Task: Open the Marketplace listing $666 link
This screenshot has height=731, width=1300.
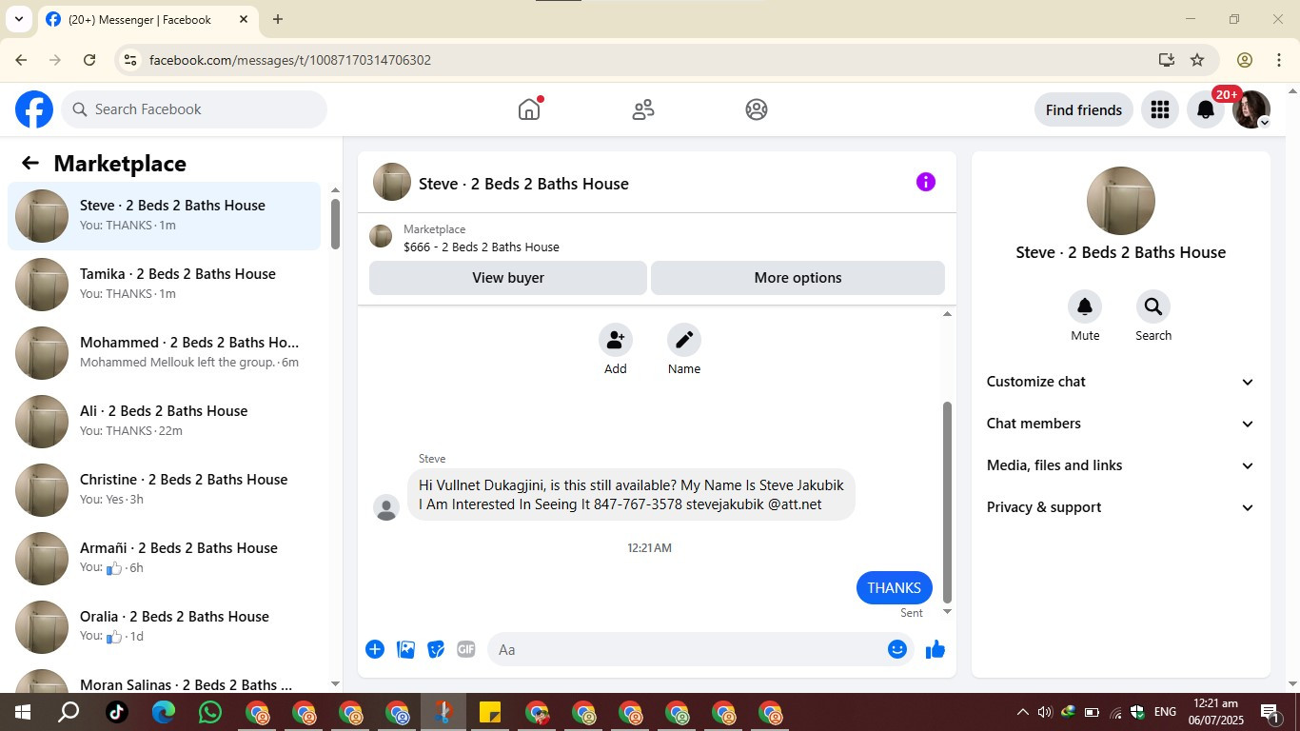Action: click(481, 247)
